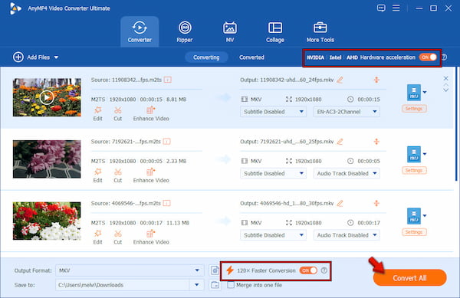Open More Tools tab
This screenshot has height=298, width=460.
click(x=320, y=31)
